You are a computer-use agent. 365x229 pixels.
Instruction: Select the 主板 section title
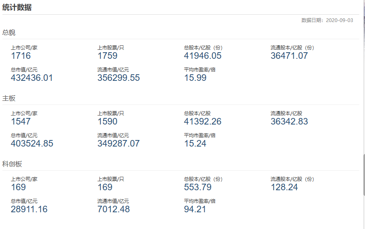[9, 98]
